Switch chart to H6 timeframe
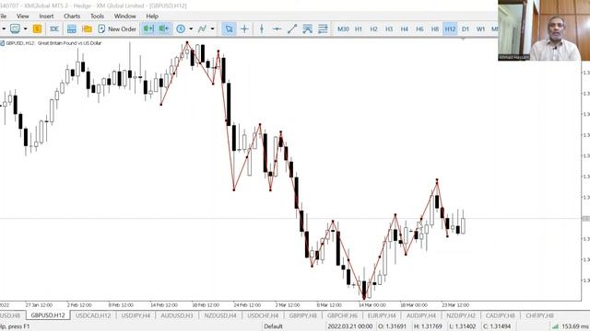Screen dimensions: 590x331 [x=420, y=29]
